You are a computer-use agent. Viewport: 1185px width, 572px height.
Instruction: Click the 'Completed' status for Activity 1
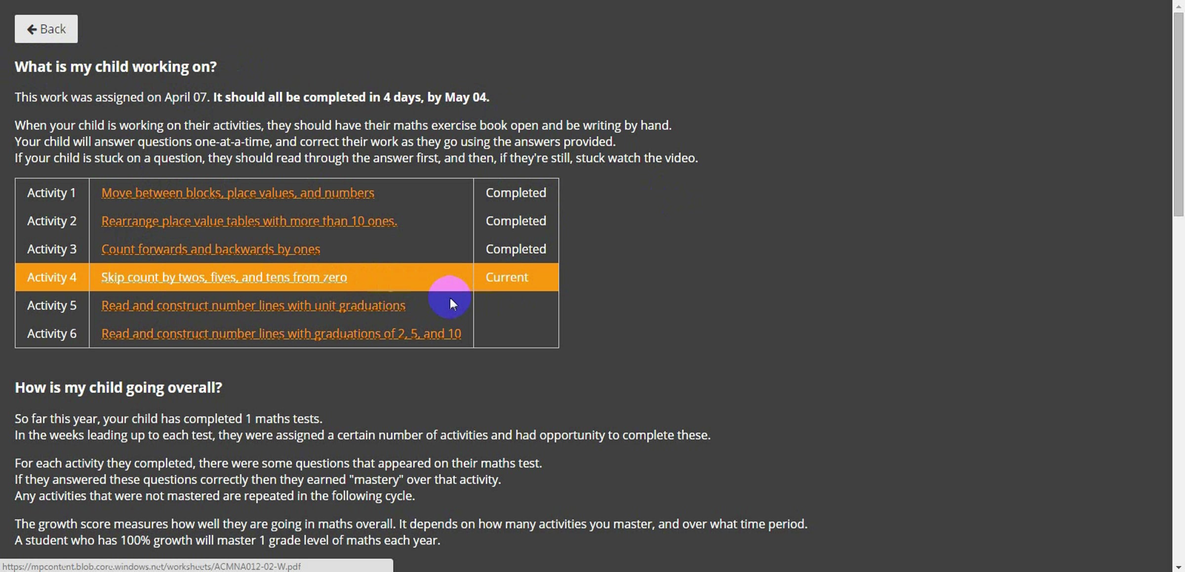516,193
